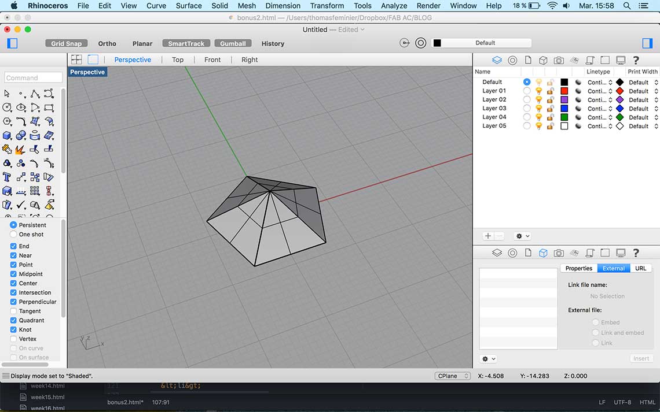Enable the One shot osnap option
This screenshot has height=412, width=660.
13,235
